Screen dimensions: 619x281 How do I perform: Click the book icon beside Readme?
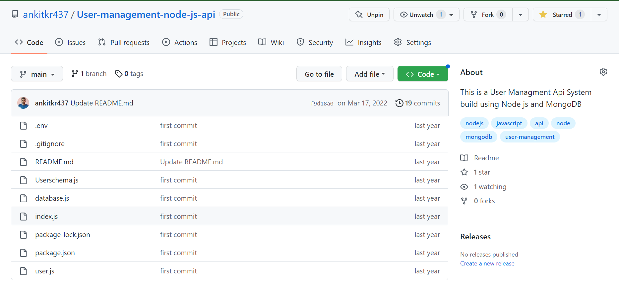pyautogui.click(x=464, y=158)
